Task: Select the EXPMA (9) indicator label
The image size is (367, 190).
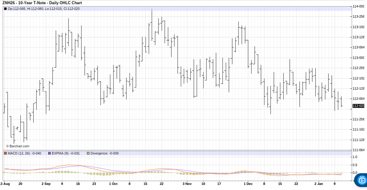Action: tap(66, 153)
